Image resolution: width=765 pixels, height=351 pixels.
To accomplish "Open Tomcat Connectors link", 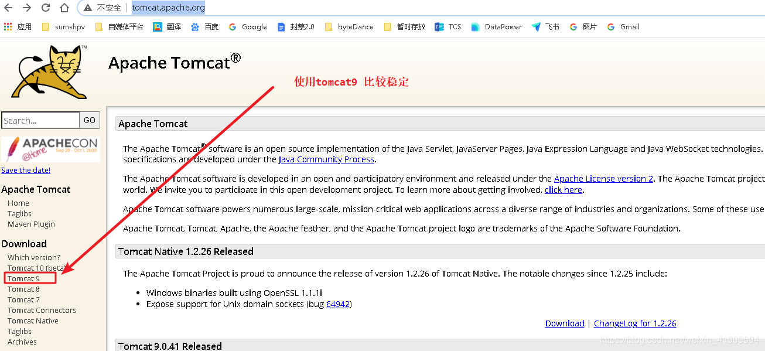I will click(42, 311).
